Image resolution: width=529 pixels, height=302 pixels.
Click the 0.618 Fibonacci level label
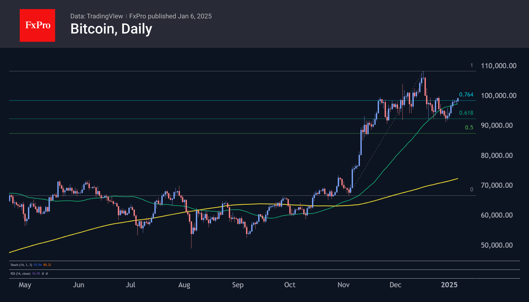[466, 113]
